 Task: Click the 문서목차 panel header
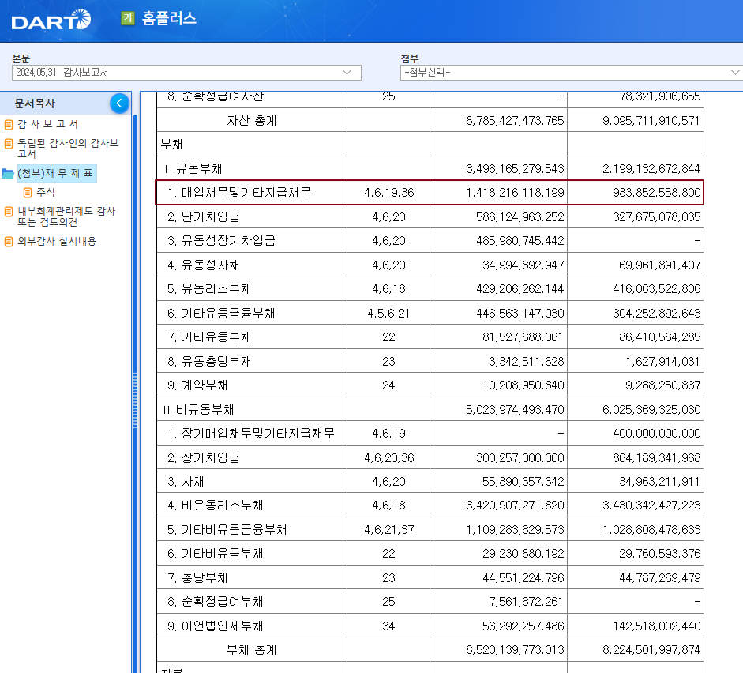(66, 103)
